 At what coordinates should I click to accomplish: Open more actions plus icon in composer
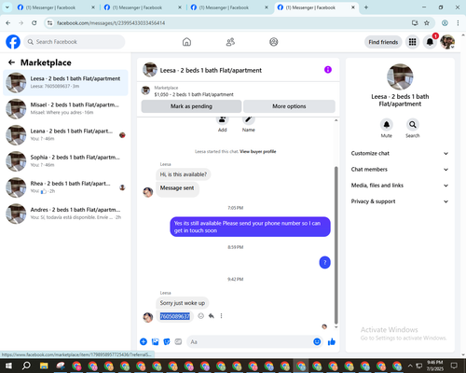point(144,341)
